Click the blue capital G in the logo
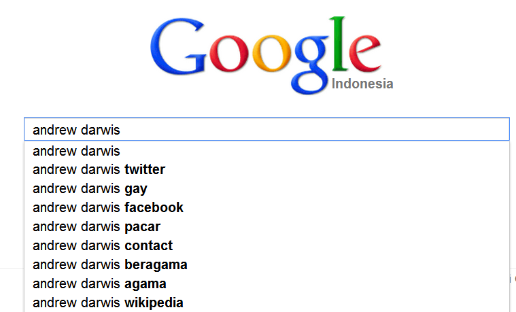The width and height of the screenshot is (516, 312). (178, 46)
